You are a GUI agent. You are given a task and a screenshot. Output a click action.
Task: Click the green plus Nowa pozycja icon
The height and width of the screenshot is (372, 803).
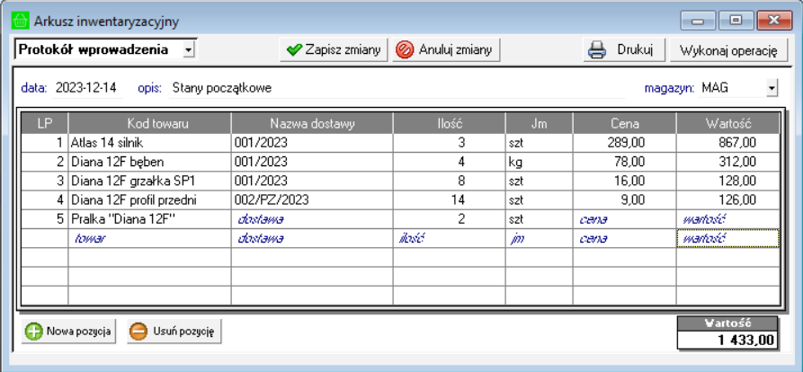[x=33, y=332]
